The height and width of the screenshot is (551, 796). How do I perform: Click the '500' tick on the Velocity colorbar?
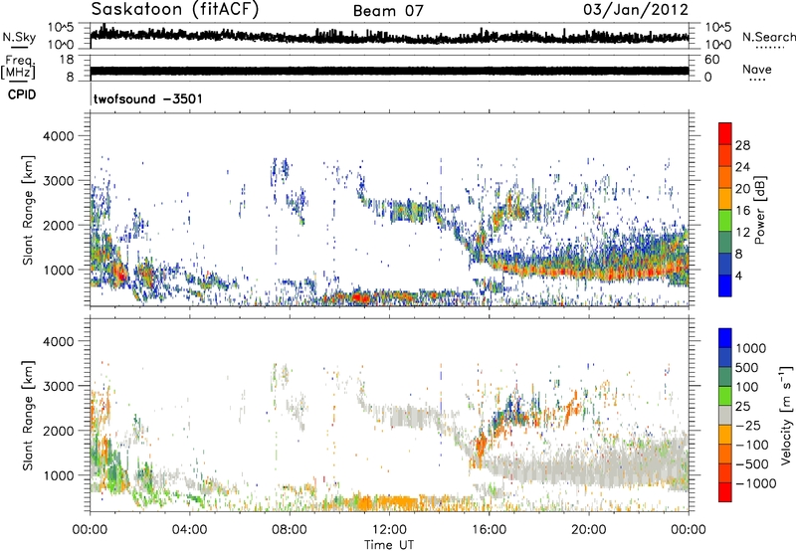point(747,367)
